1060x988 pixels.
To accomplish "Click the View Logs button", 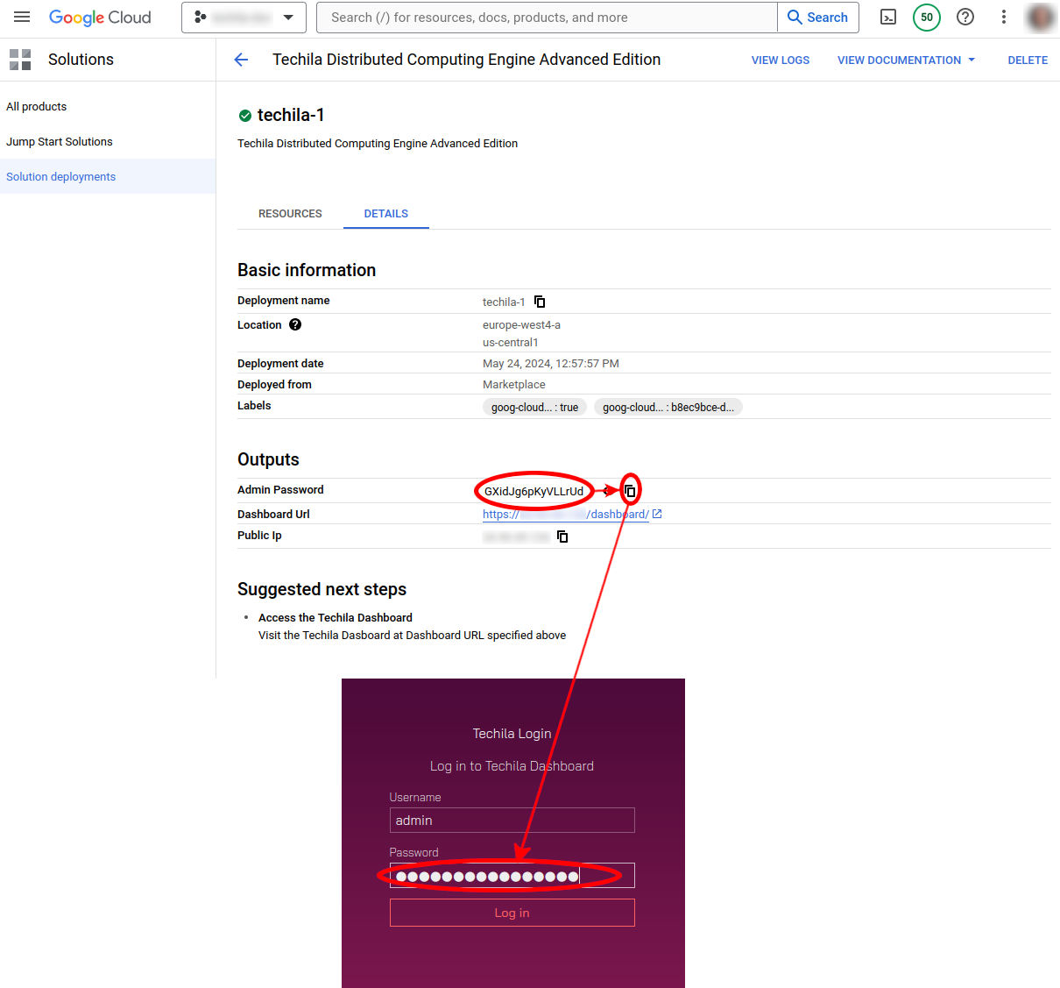I will click(780, 60).
